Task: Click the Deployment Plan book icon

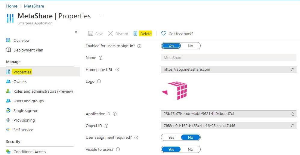Action: pos(8,50)
